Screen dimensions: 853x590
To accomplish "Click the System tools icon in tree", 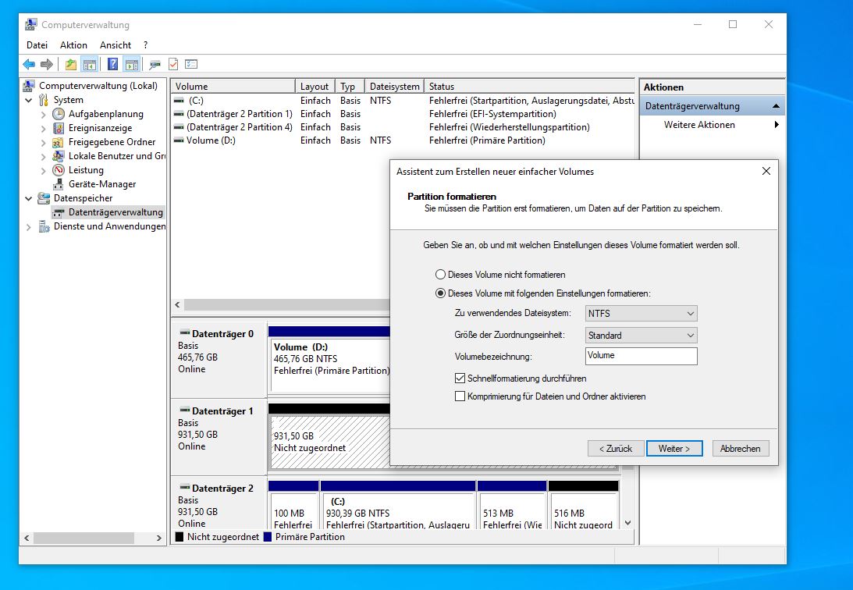I will click(x=44, y=100).
